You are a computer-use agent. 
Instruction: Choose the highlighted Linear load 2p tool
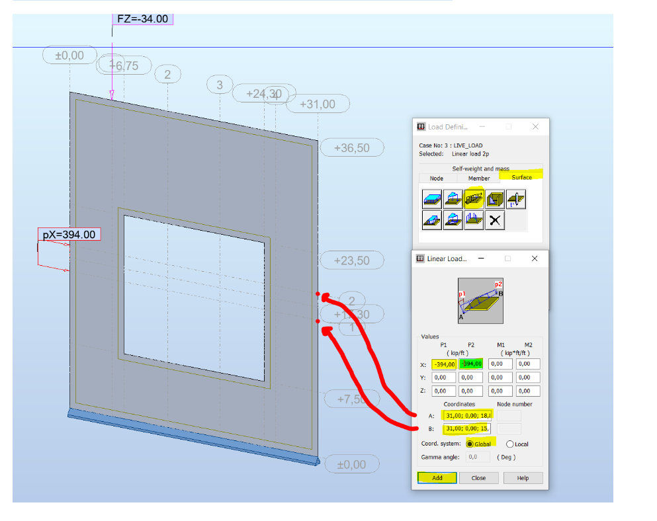pos(474,198)
